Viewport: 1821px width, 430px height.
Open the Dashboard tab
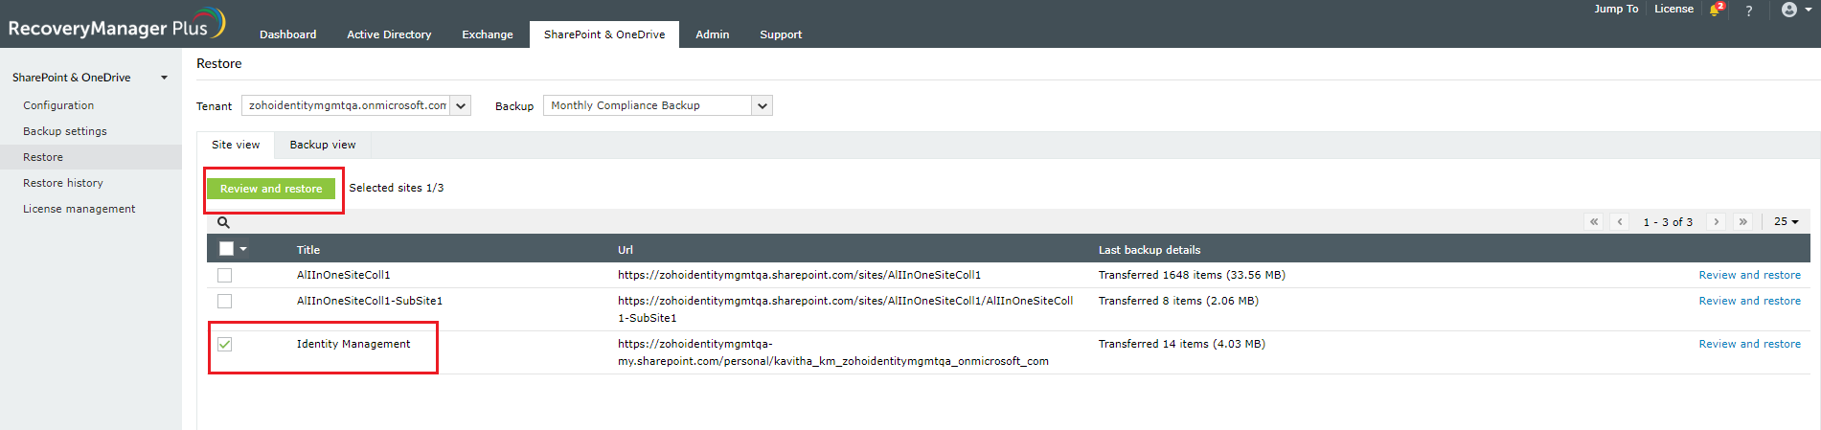click(287, 34)
